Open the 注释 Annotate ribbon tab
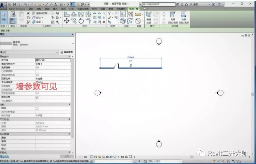Image resolution: width=256 pixels, height=164 pixels. click(63, 9)
